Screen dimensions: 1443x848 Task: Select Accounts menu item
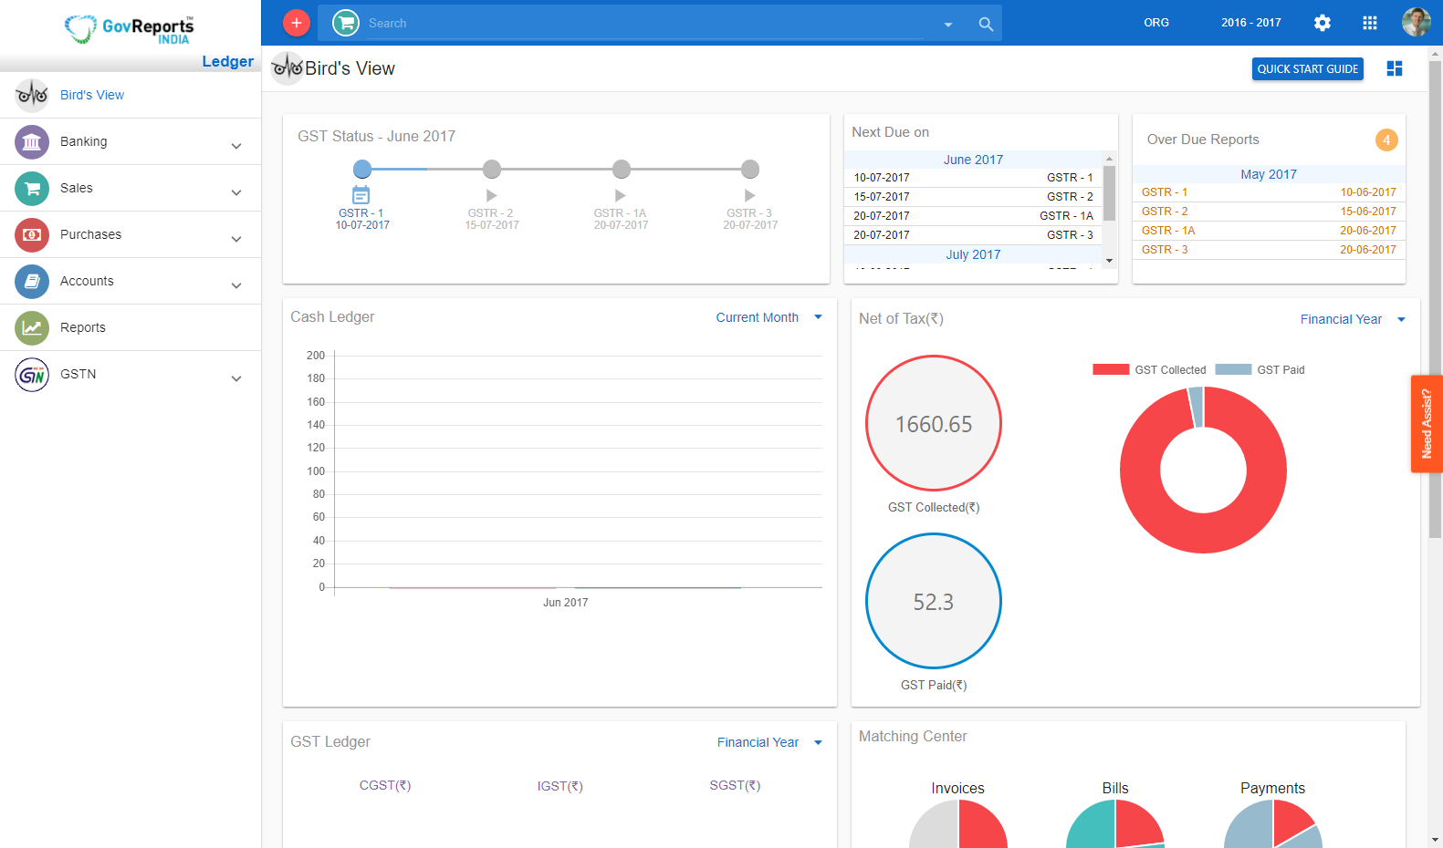[x=131, y=281]
